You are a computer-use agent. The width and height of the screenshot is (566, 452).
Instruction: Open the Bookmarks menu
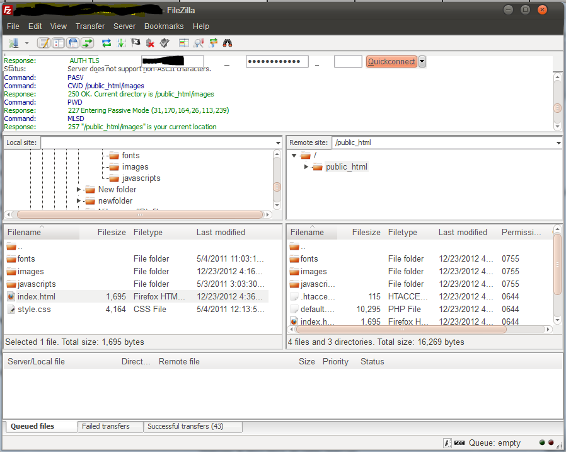click(x=164, y=26)
